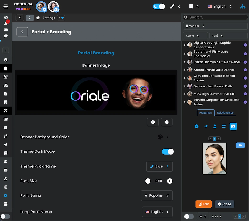This screenshot has width=249, height=221.
Task: Disable the Theme Dark Mode toggle
Action: [x=168, y=151]
